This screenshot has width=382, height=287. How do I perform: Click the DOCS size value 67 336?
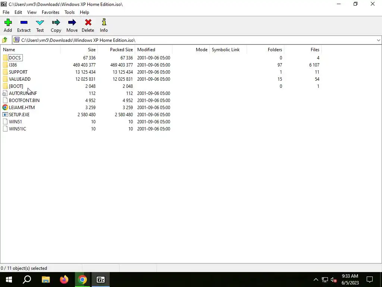(89, 58)
